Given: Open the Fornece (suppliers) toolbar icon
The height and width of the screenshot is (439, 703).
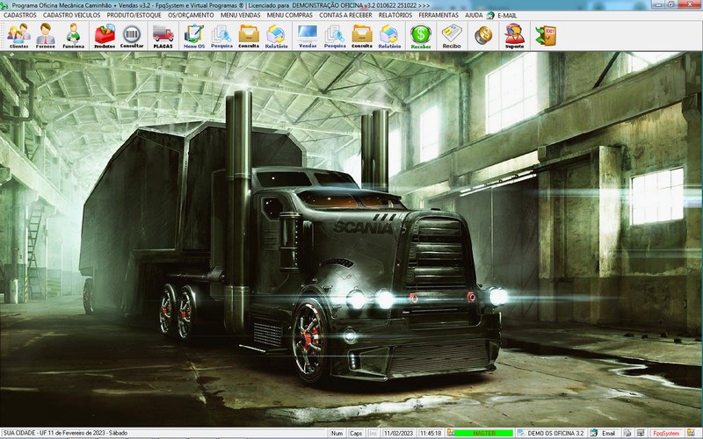Looking at the screenshot, I should (x=46, y=36).
